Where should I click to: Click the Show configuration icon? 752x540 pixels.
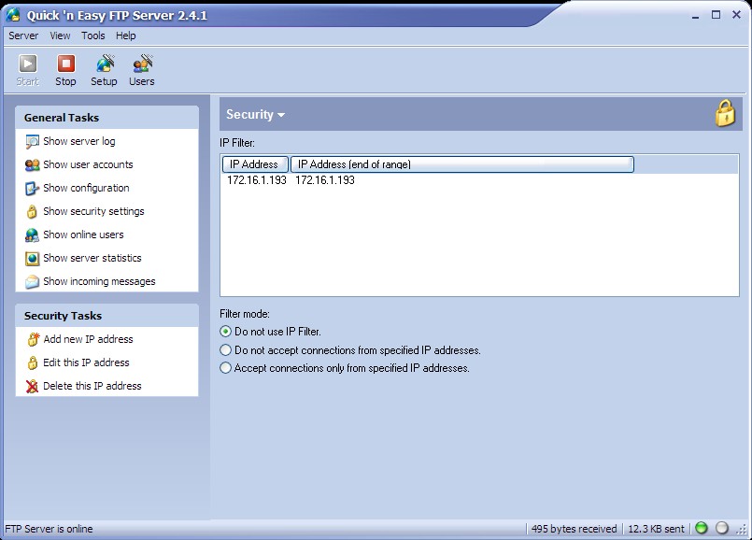point(32,188)
